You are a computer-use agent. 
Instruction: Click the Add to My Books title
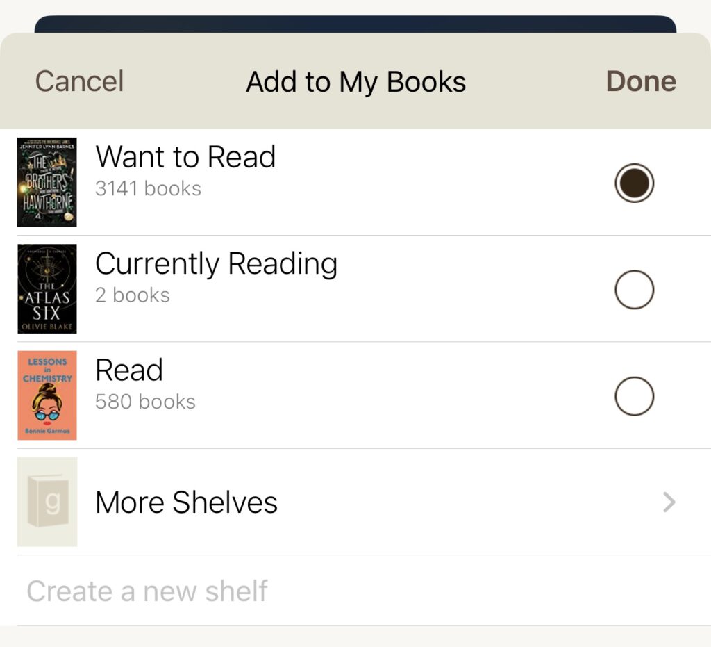coord(355,82)
